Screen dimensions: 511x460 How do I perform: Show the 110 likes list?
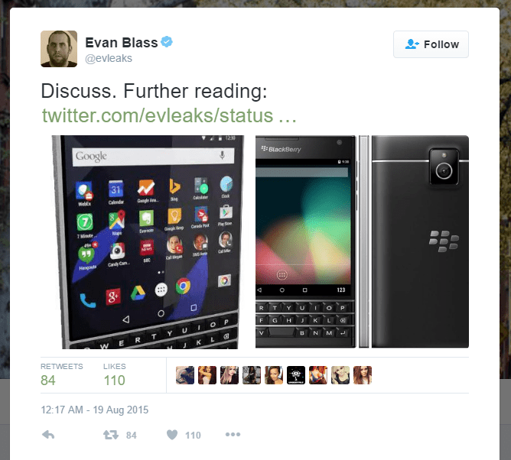point(115,375)
